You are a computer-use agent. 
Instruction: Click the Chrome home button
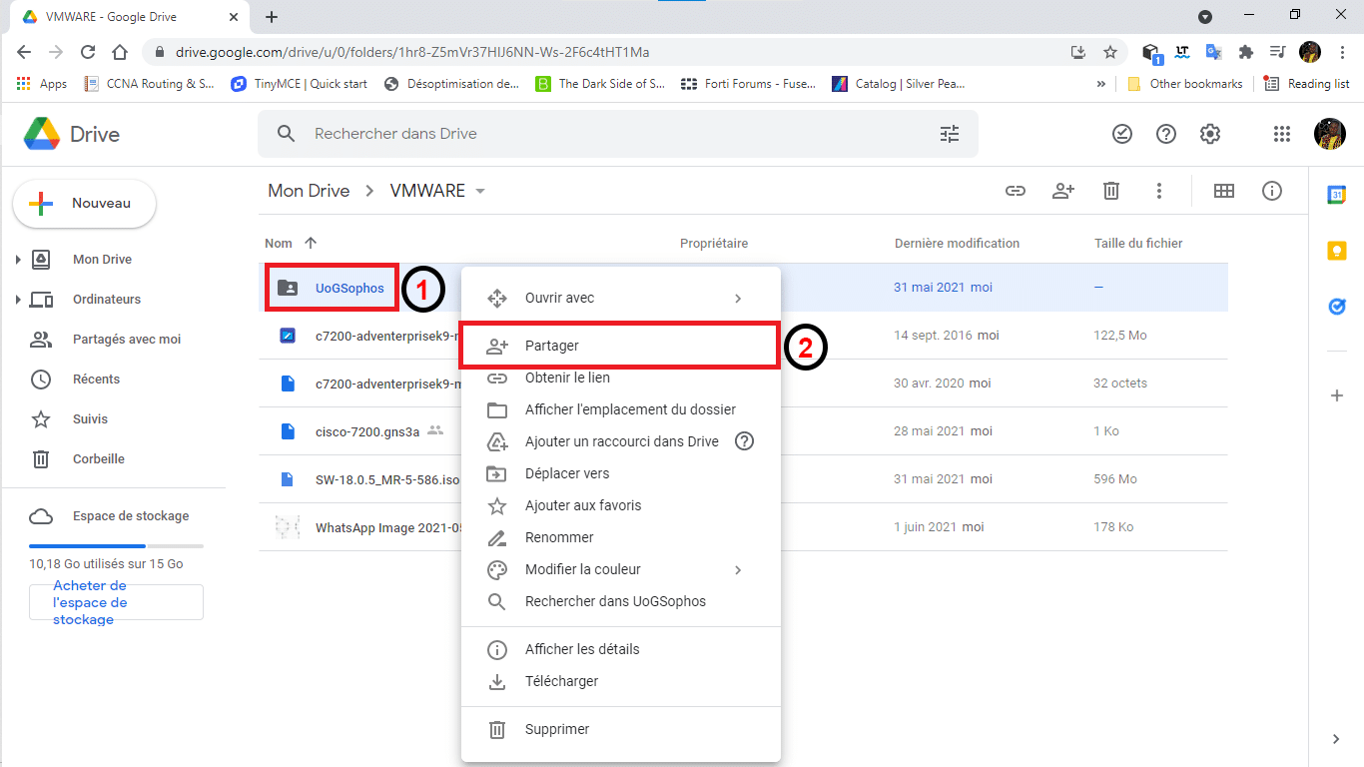[120, 52]
